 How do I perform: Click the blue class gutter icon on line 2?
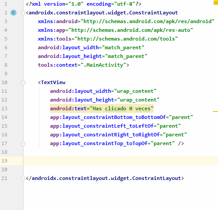click(13, 13)
